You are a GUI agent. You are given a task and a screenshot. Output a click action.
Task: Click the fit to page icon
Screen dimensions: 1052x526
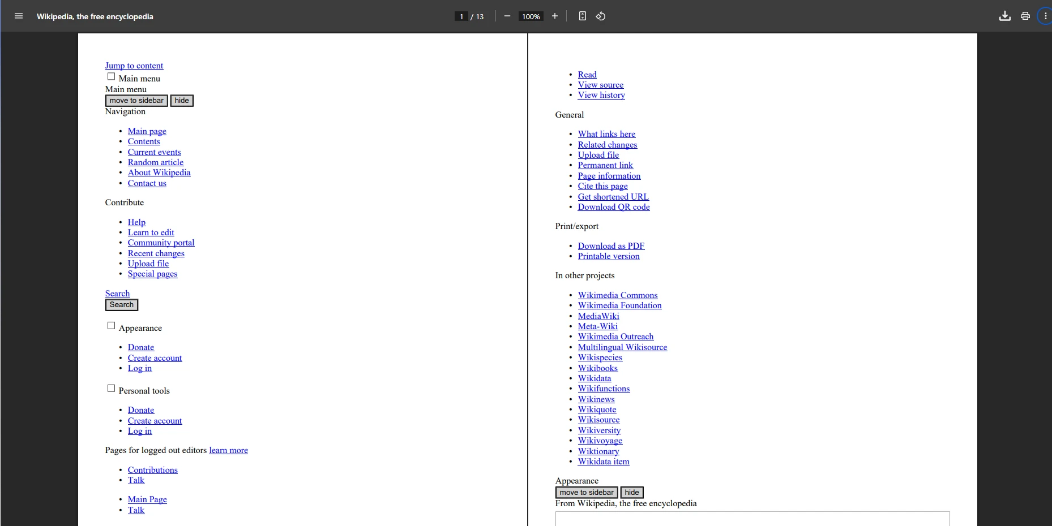pyautogui.click(x=583, y=16)
